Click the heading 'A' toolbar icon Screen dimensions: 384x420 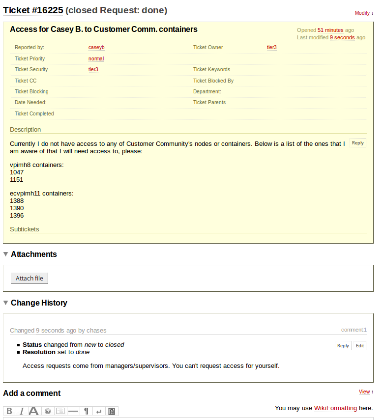[x=34, y=411]
